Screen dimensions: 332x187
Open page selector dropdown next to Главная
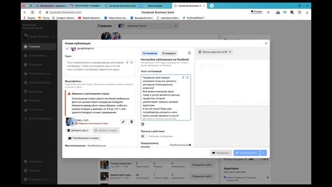(148, 26)
